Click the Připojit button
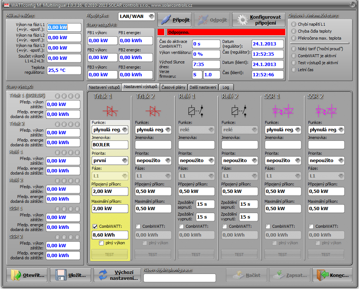Screen dimensions: 359x289 click(x=175, y=20)
